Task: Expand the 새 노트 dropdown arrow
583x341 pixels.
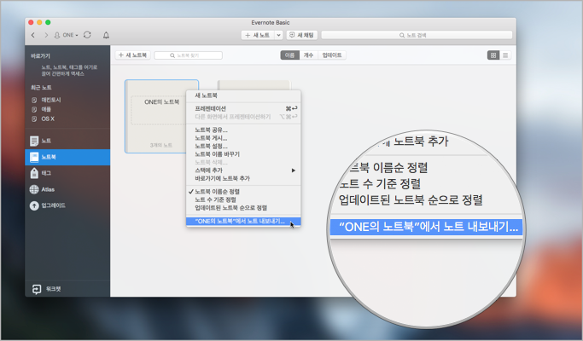Action: [x=278, y=35]
